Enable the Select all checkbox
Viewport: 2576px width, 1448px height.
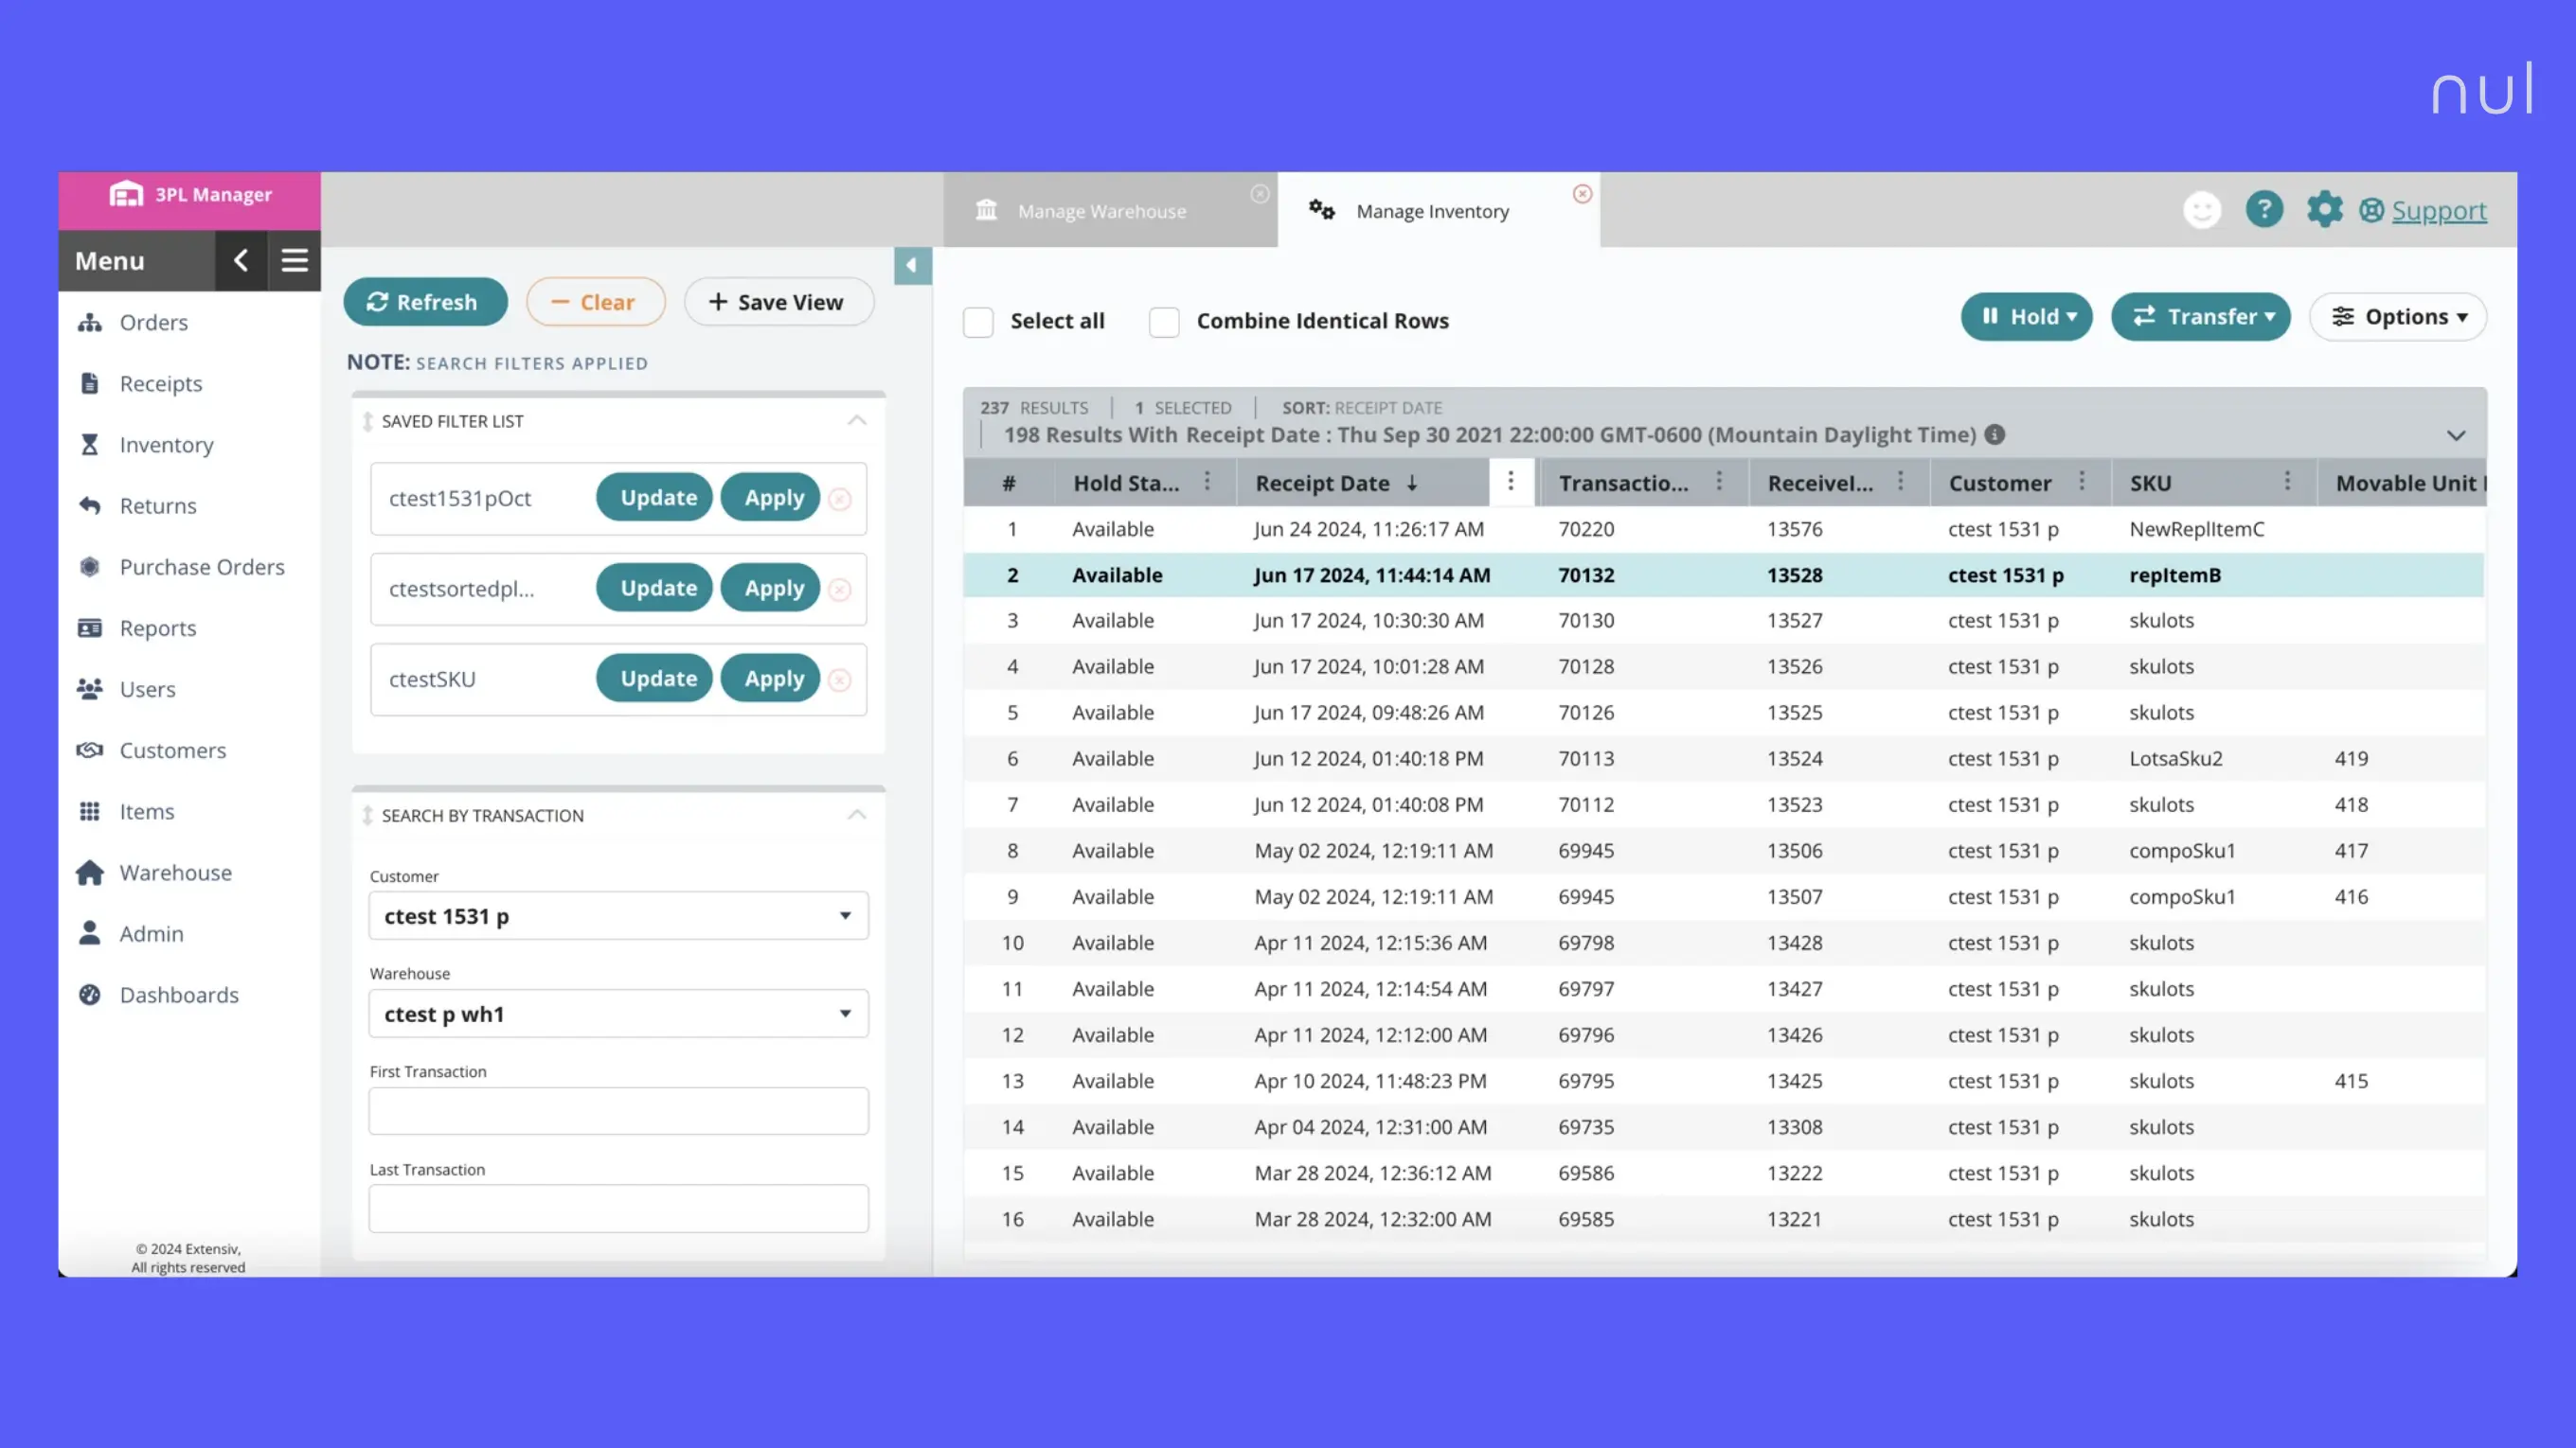tap(978, 322)
